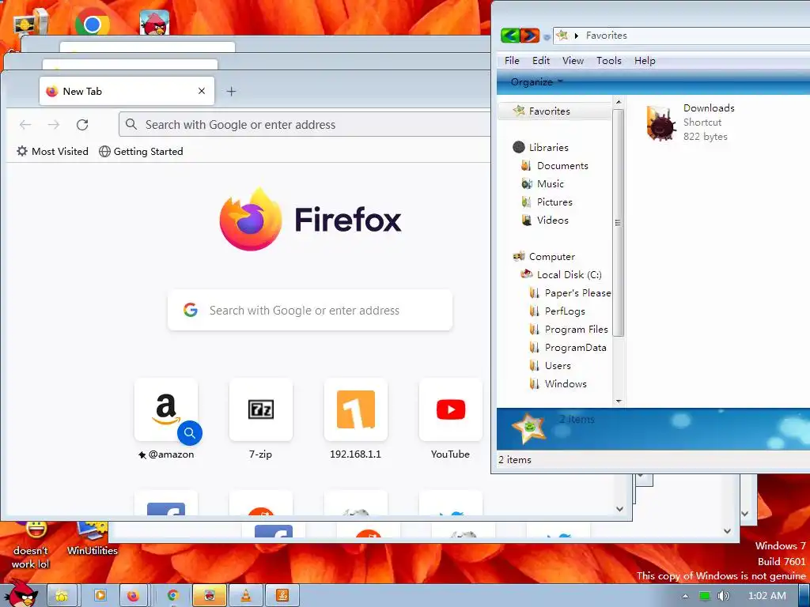Open 'doesn't work lol' desktop icon

[x=31, y=545]
